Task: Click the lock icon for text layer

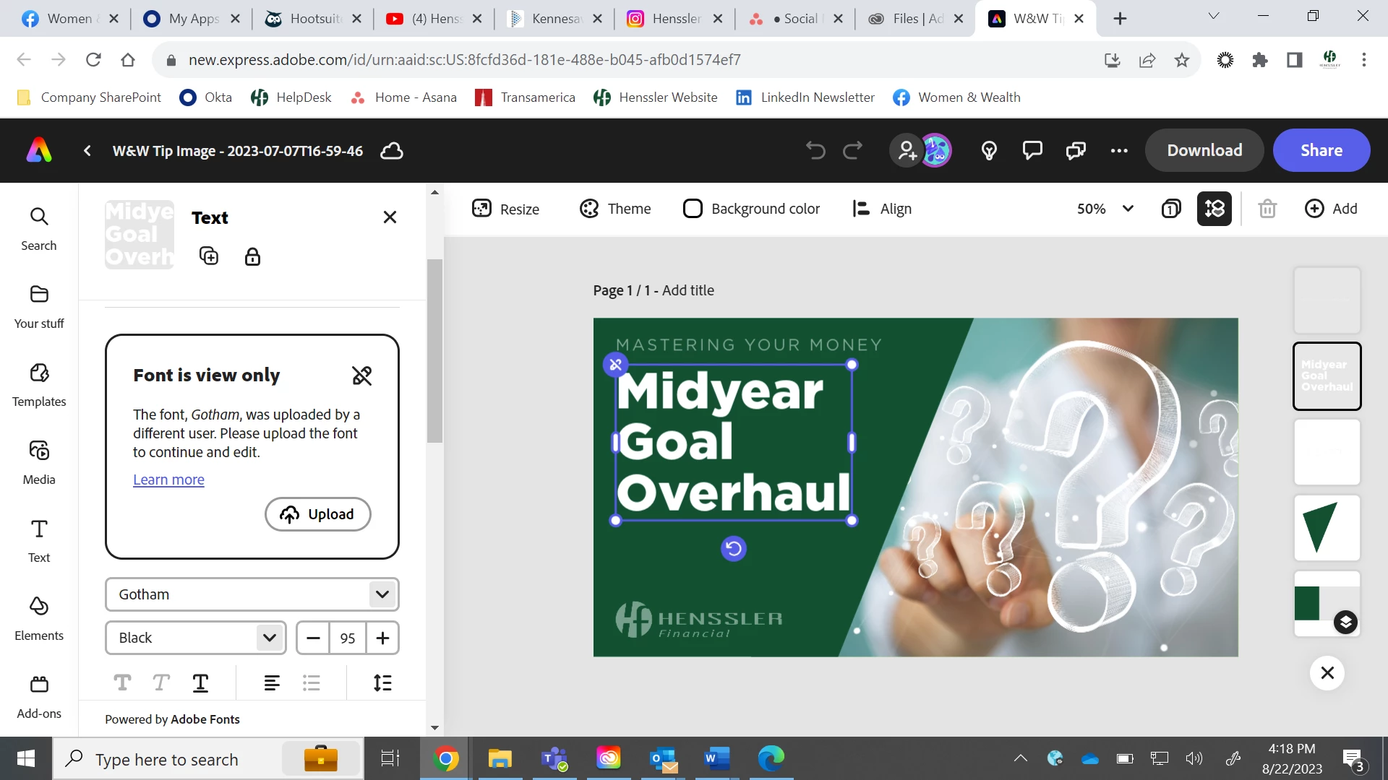Action: click(x=252, y=256)
